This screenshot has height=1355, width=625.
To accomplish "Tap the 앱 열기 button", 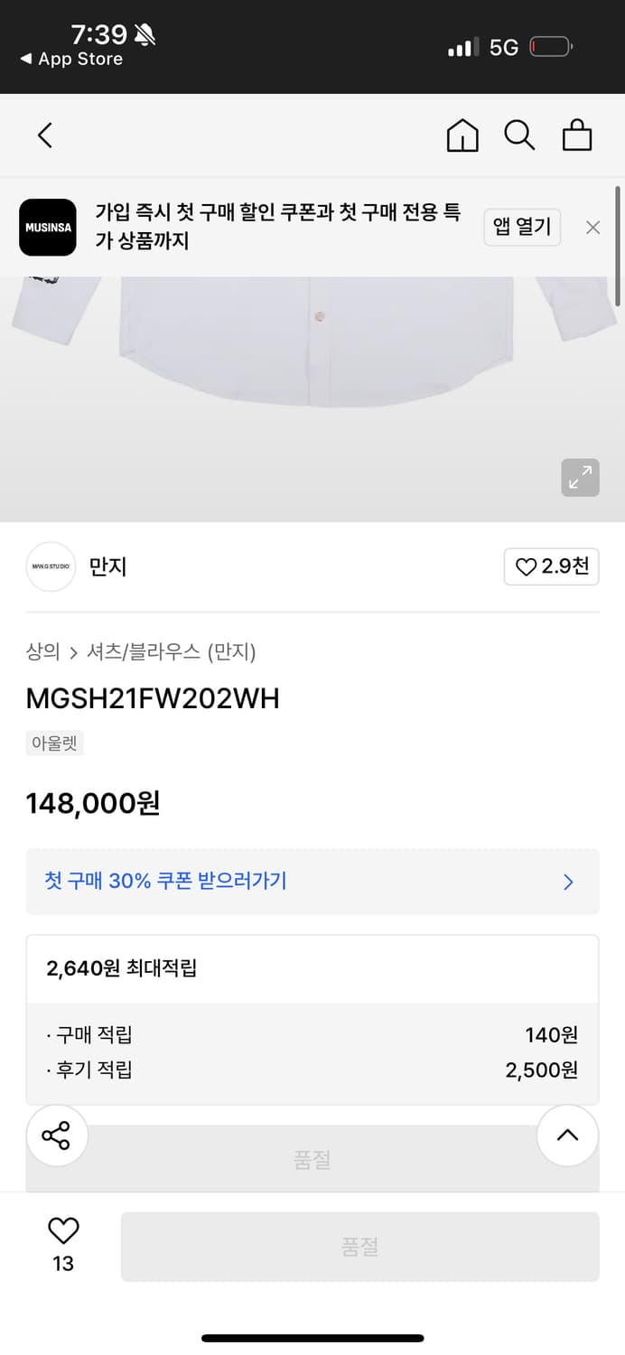I will 522,227.
